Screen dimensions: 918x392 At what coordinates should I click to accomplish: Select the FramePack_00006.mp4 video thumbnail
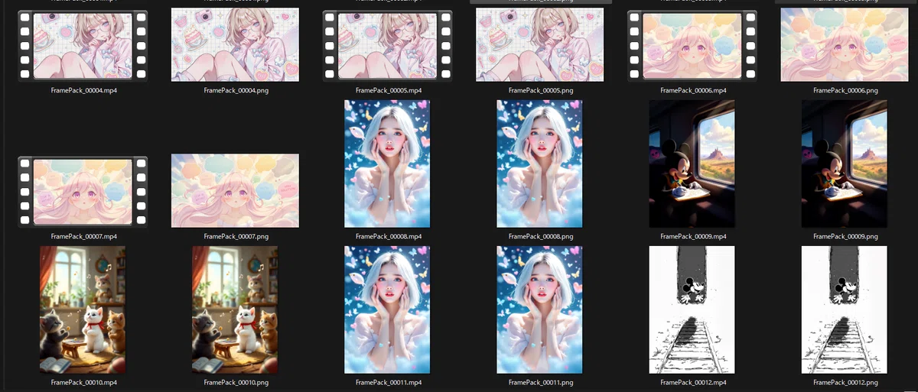pyautogui.click(x=692, y=46)
